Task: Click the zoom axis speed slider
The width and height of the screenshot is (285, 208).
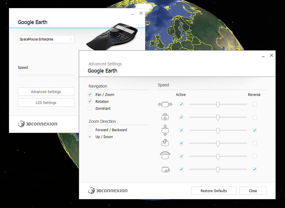Action: click(218, 117)
